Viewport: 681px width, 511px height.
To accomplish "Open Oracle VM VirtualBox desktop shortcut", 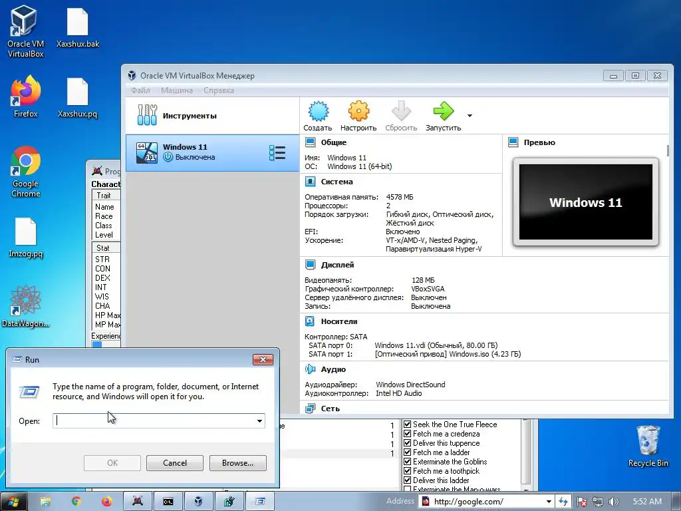I will (25, 31).
